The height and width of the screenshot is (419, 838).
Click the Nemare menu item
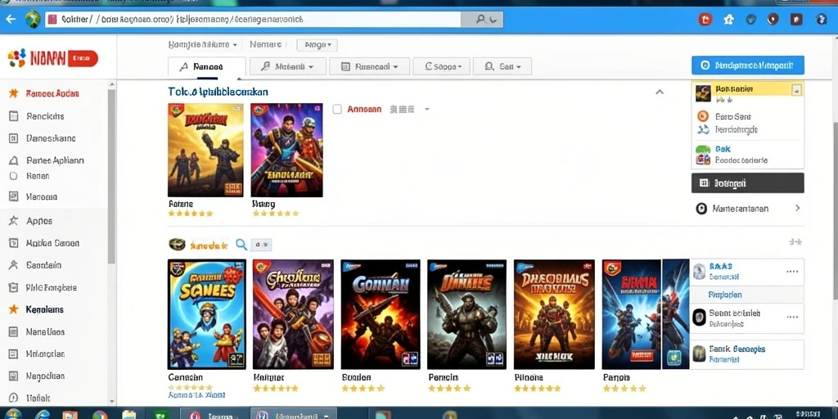coord(268,44)
